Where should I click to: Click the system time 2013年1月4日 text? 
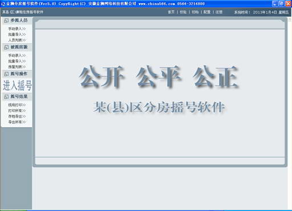coord(265,12)
